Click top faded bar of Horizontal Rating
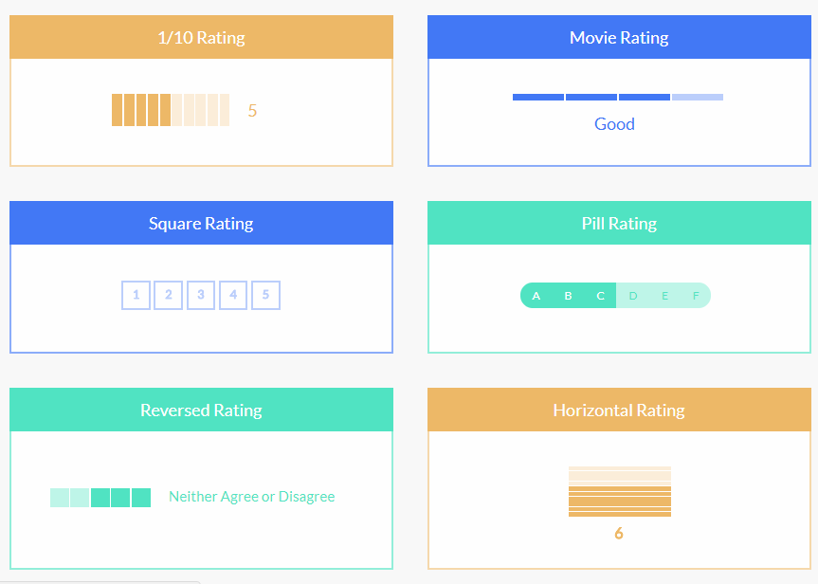This screenshot has height=584, width=818. pyautogui.click(x=620, y=468)
